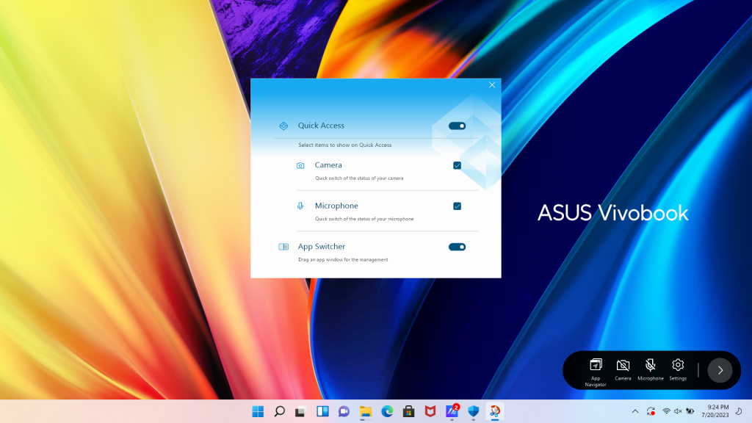Viewport: 752px width, 423px height.
Task: Open App Navigator from the floating bar
Action: click(596, 371)
